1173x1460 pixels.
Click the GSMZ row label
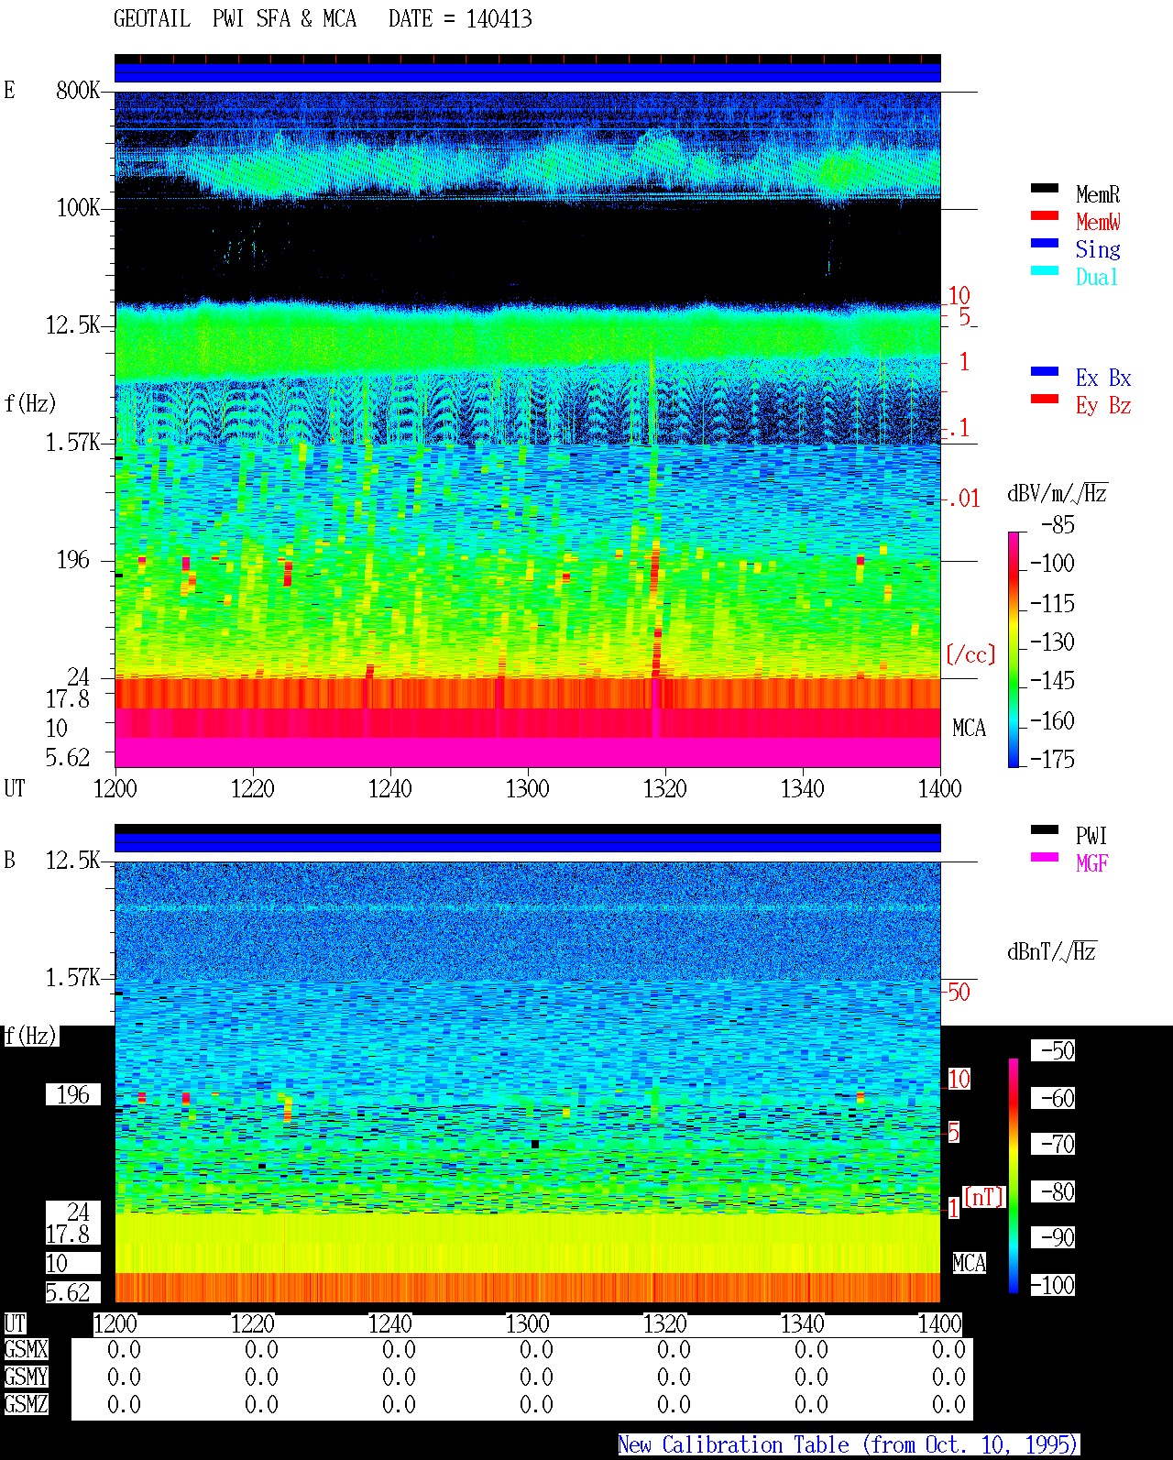click(26, 1404)
